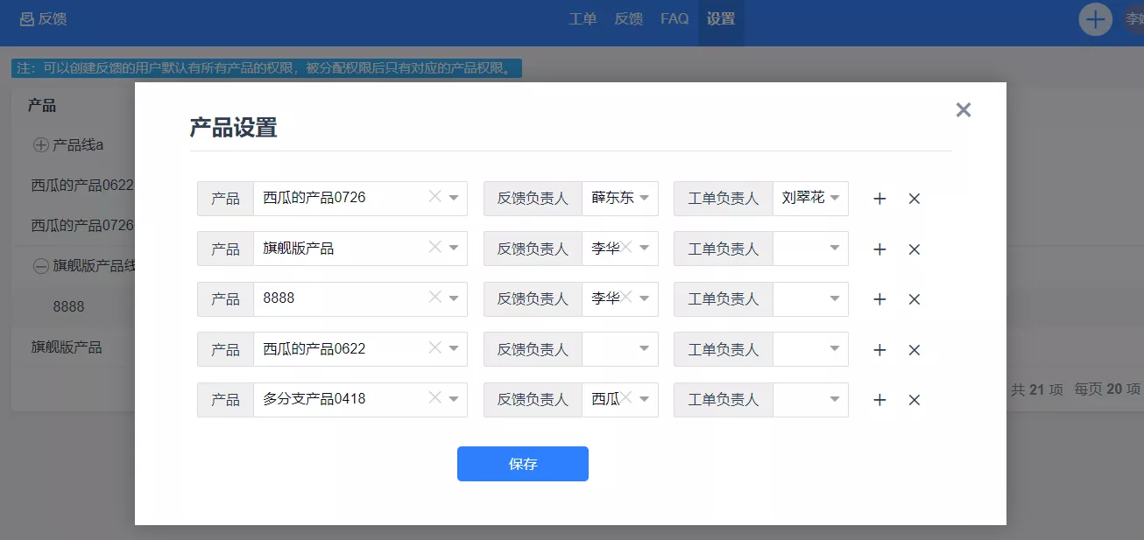Click the plus icon in the 多分支产品0418 row
The height and width of the screenshot is (540, 1144).
[879, 400]
